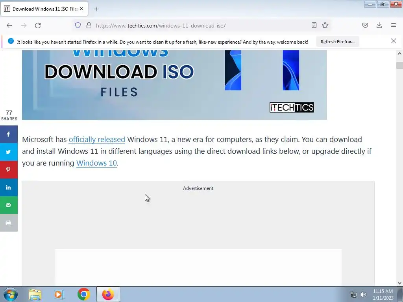This screenshot has width=403, height=302.
Task: Launch Windows Media Player from taskbar
Action: point(59,295)
